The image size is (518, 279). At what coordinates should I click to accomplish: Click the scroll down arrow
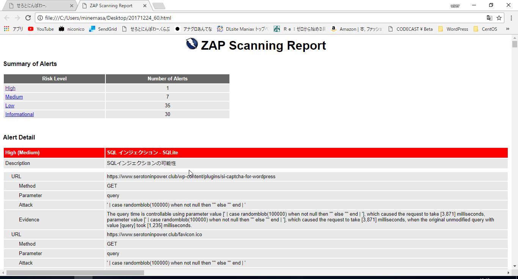[x=515, y=266]
